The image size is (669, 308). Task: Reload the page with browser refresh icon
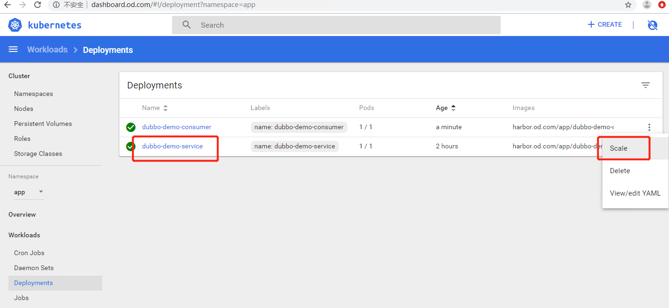coord(38,5)
